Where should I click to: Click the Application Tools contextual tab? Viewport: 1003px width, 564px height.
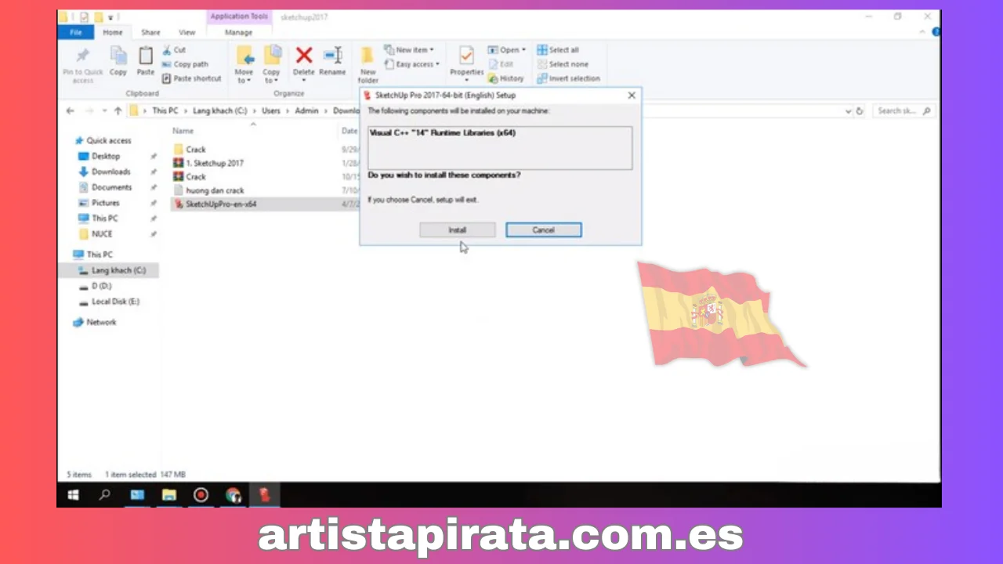(238, 16)
